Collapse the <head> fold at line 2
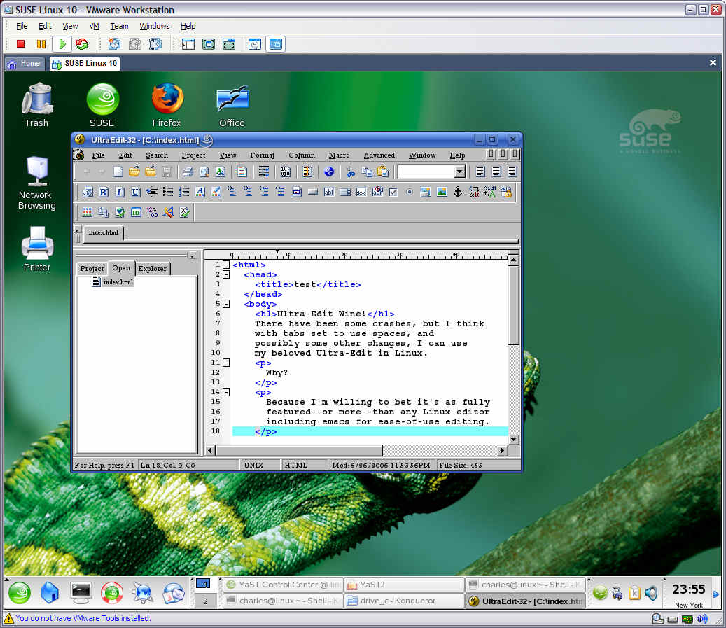This screenshot has width=726, height=628. click(x=226, y=274)
